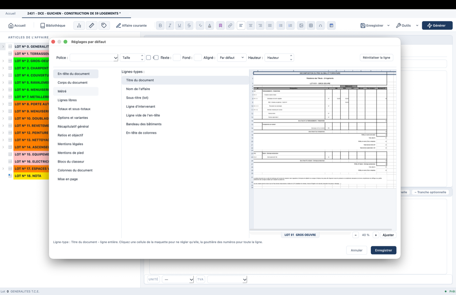Image resolution: width=456 pixels, height=295 pixels.
Task: Open the price tag icon
Action: tap(104, 26)
